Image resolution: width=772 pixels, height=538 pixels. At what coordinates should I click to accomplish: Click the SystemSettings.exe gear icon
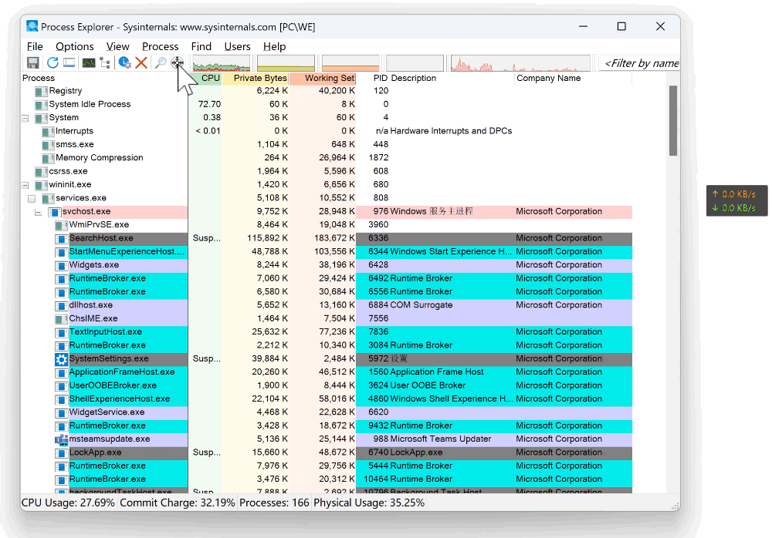[61, 359]
